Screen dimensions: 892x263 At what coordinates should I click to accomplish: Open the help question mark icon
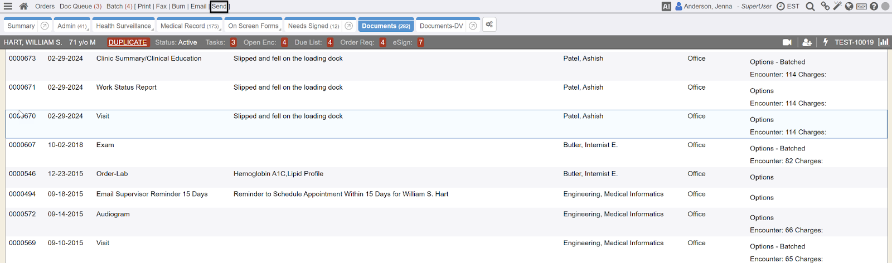coord(874,7)
